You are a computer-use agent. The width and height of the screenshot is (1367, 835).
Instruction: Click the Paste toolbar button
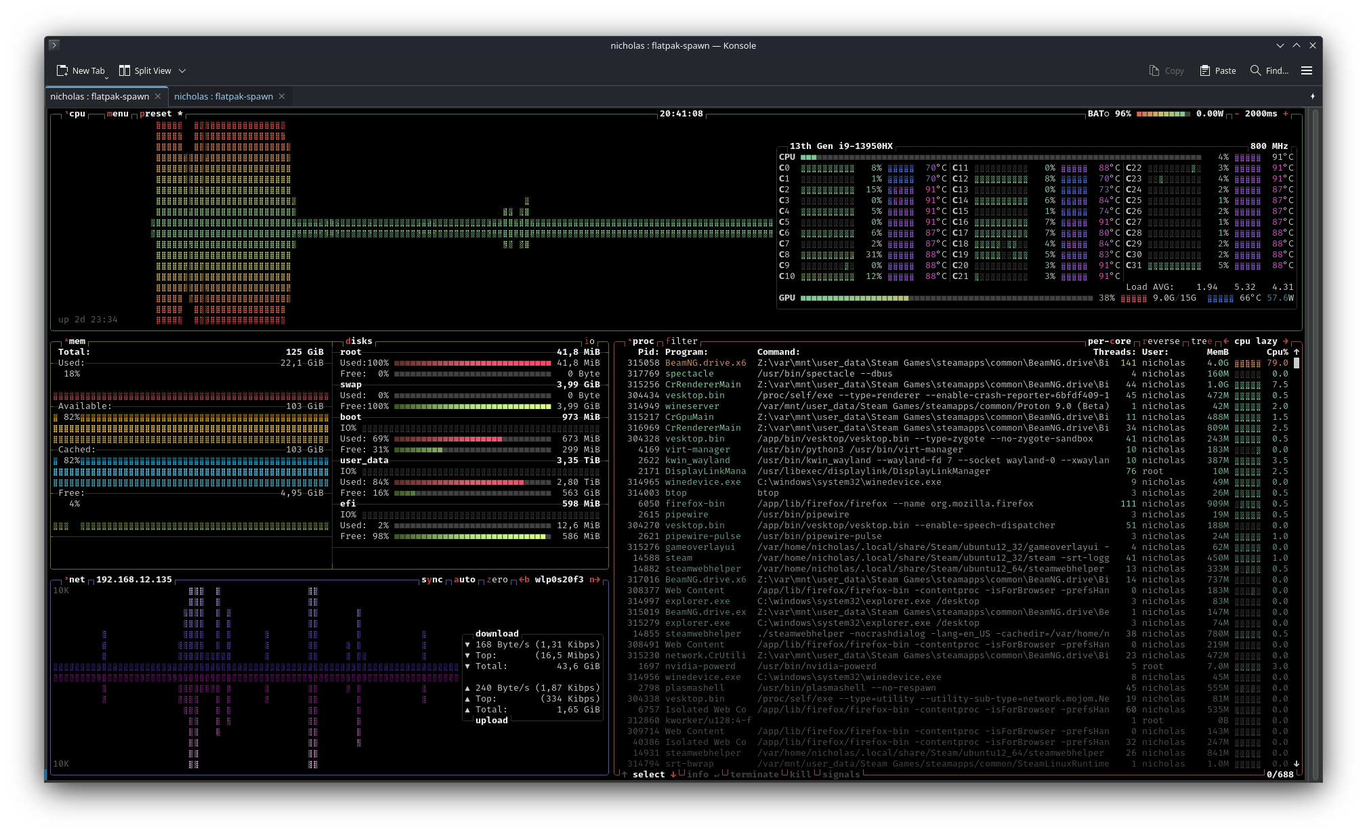(x=1218, y=70)
